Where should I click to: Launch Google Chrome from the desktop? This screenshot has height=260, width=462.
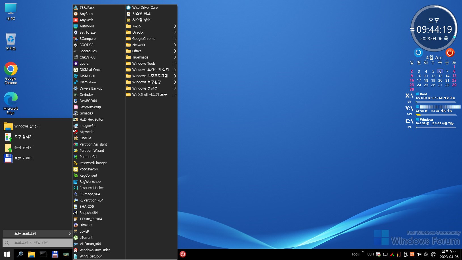11,73
